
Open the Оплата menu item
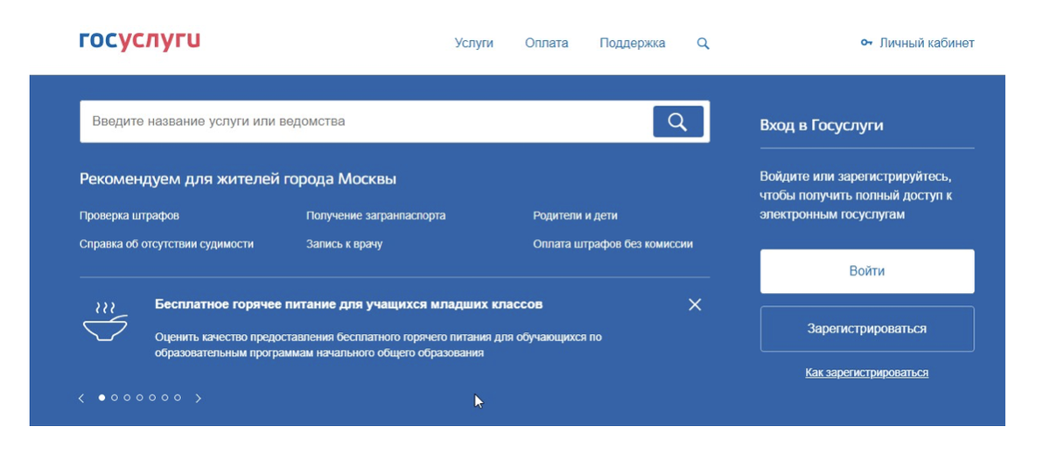546,43
